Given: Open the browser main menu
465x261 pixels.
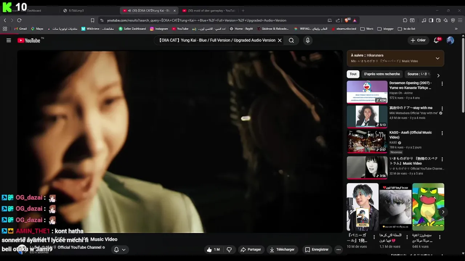Looking at the screenshot, I should (460, 20).
